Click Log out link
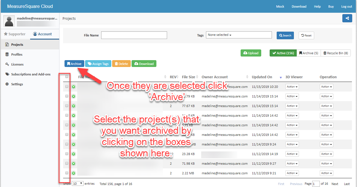 (x=347, y=6)
